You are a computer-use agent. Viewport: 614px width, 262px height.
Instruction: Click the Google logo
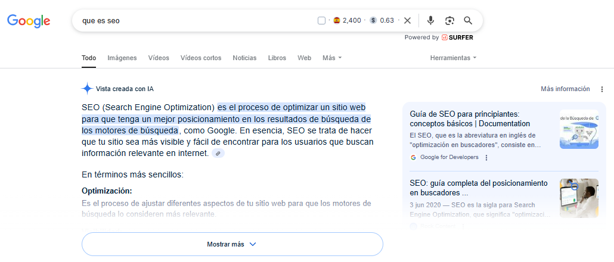point(29,21)
